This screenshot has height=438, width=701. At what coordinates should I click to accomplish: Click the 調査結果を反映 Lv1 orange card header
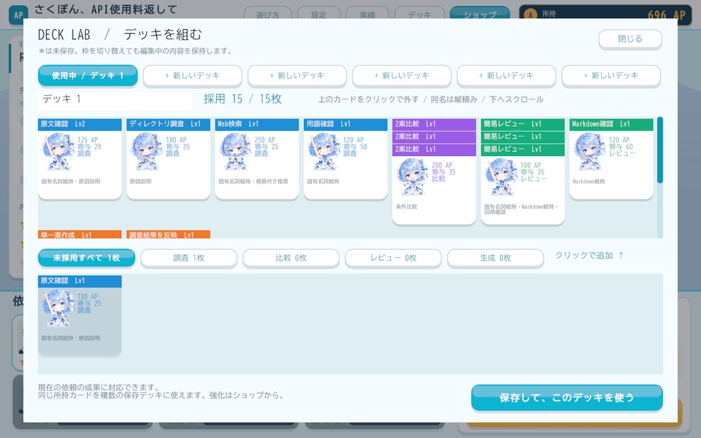tap(168, 234)
